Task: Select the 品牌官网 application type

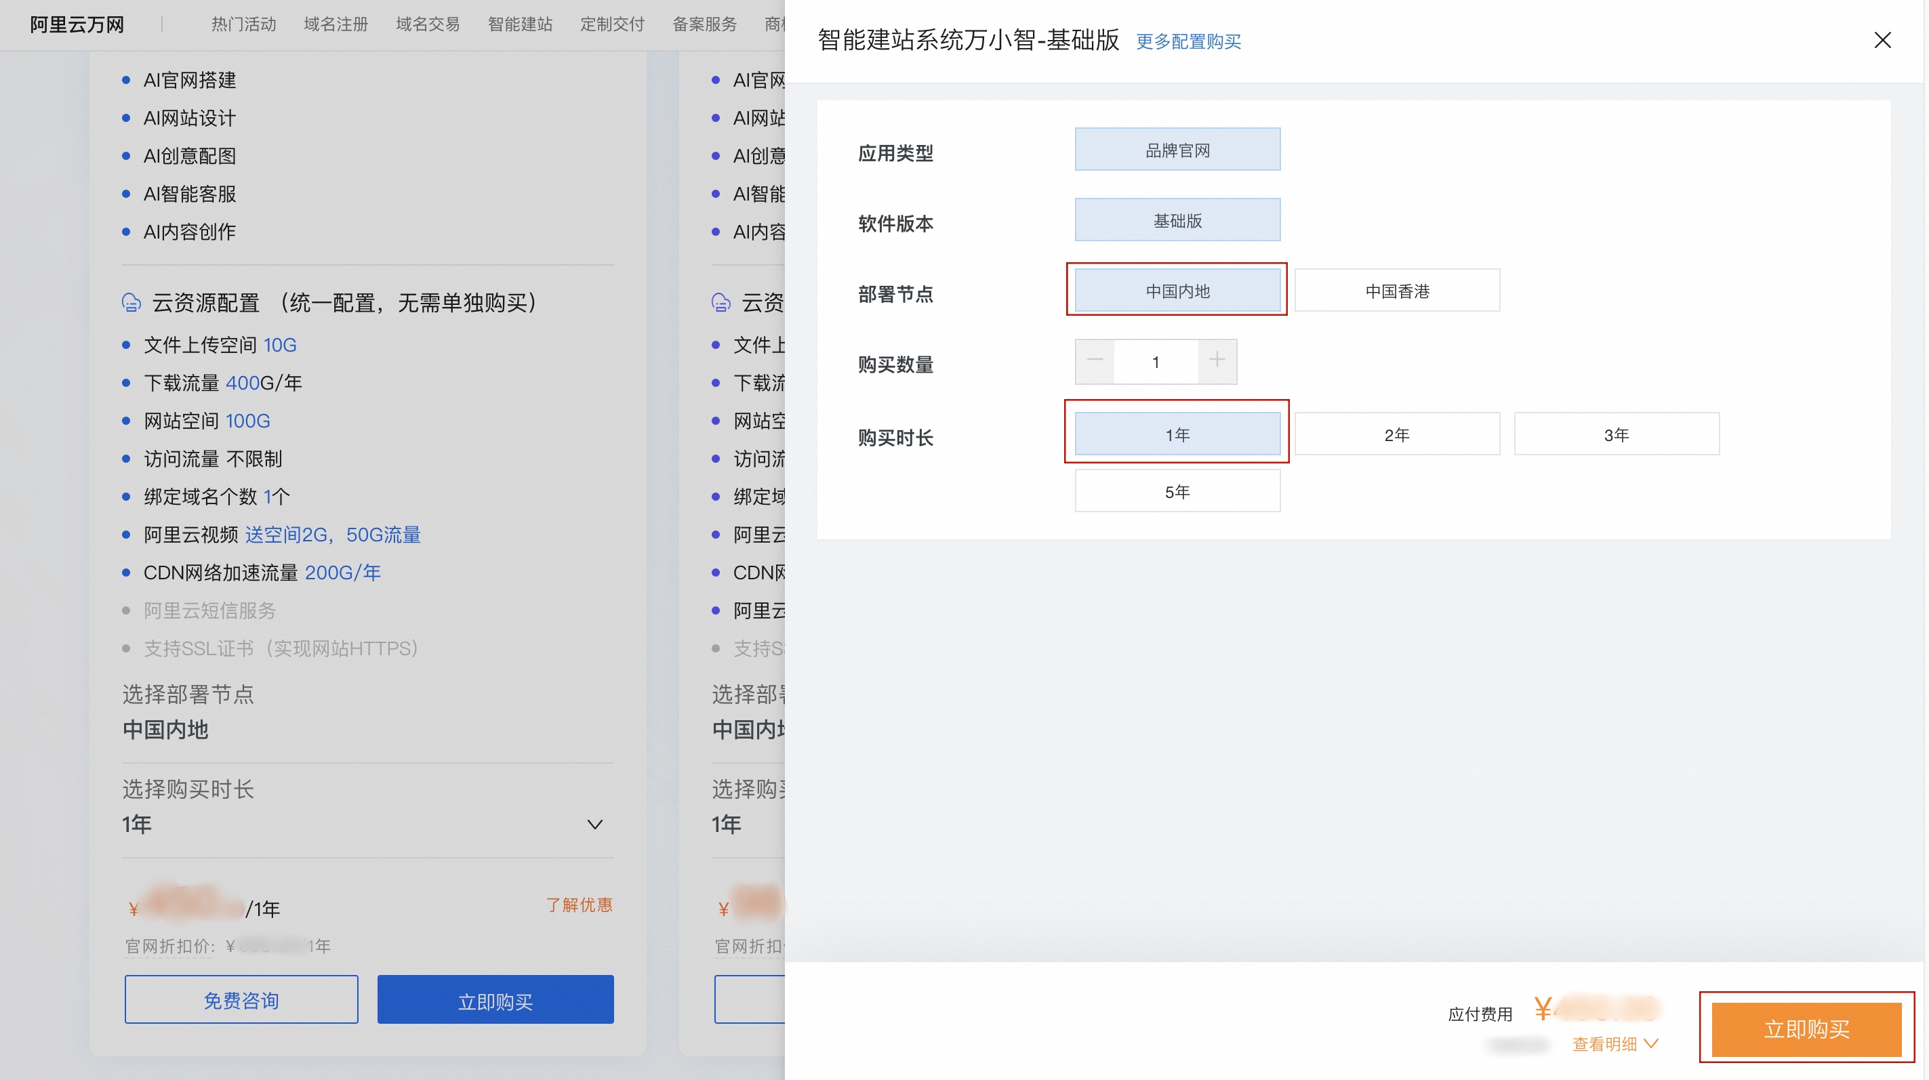Action: tap(1177, 148)
